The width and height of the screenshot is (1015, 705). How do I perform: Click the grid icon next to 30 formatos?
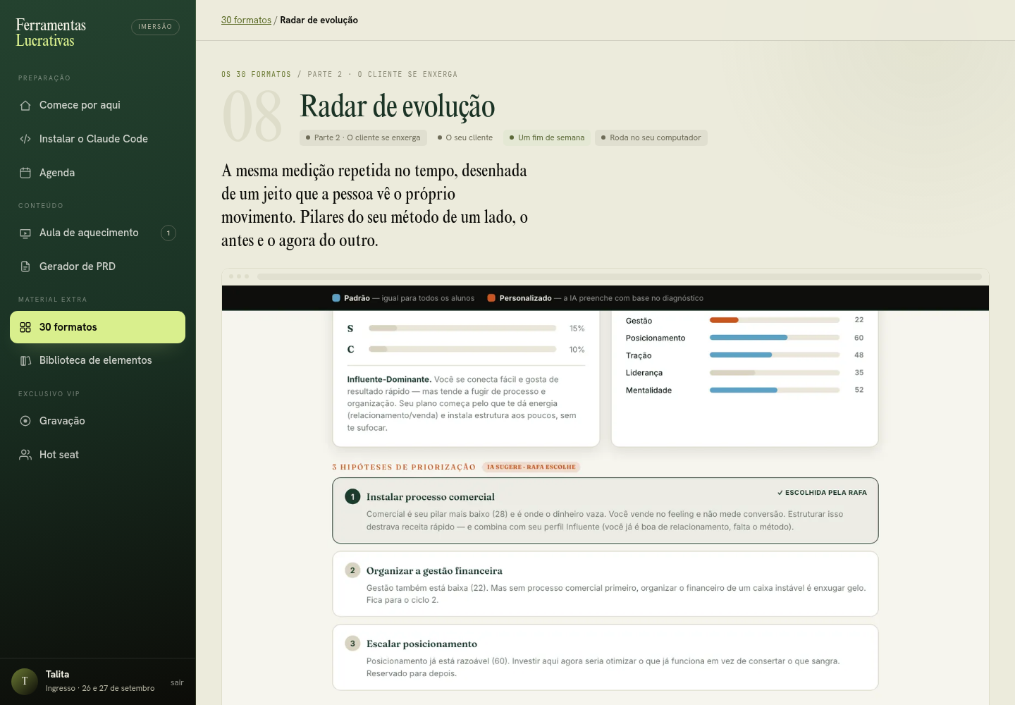pyautogui.click(x=25, y=327)
